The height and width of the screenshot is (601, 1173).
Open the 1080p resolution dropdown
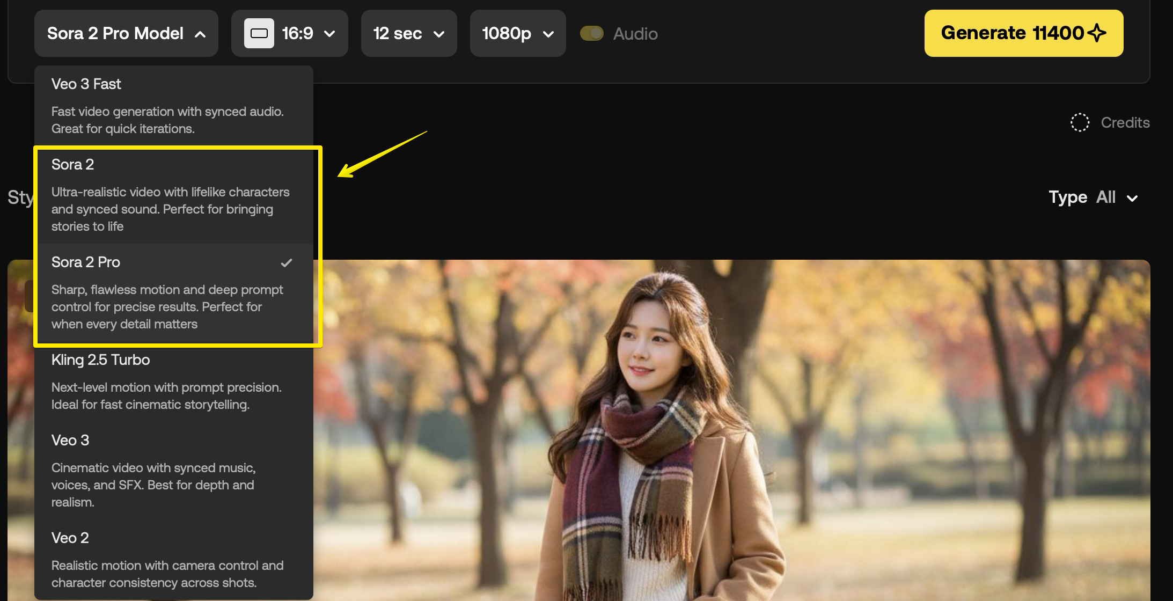(517, 33)
